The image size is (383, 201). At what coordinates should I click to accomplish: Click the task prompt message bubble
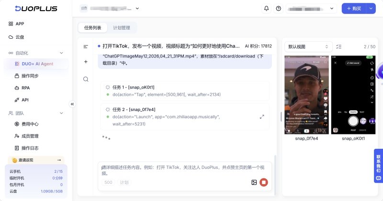[185, 61]
